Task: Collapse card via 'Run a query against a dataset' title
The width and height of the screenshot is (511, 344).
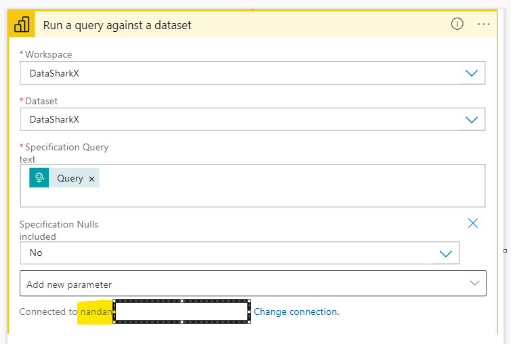Action: click(x=117, y=25)
